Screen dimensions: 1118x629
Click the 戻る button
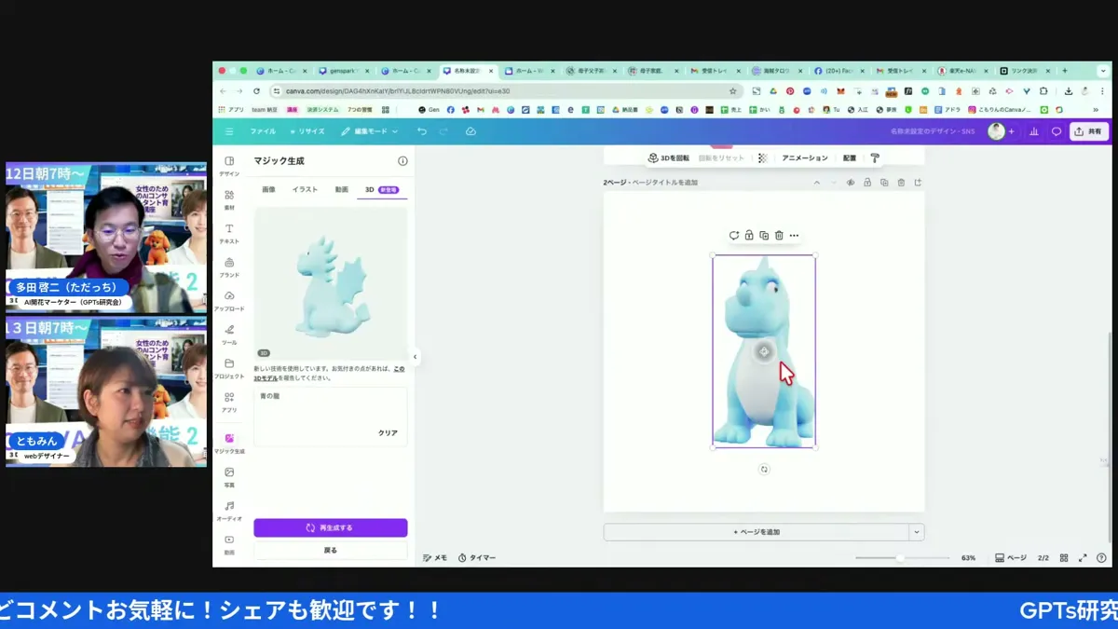pyautogui.click(x=331, y=551)
